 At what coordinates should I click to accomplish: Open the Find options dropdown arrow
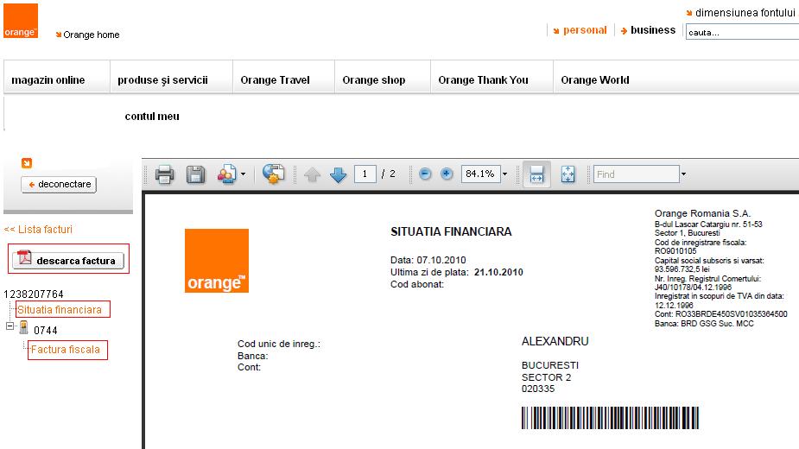pyautogui.click(x=683, y=174)
